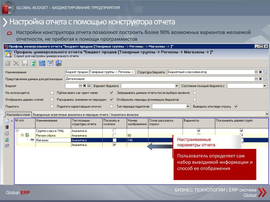
Task: Open the Тип периода подитогов dropdown
Action: pyautogui.click(x=188, y=107)
